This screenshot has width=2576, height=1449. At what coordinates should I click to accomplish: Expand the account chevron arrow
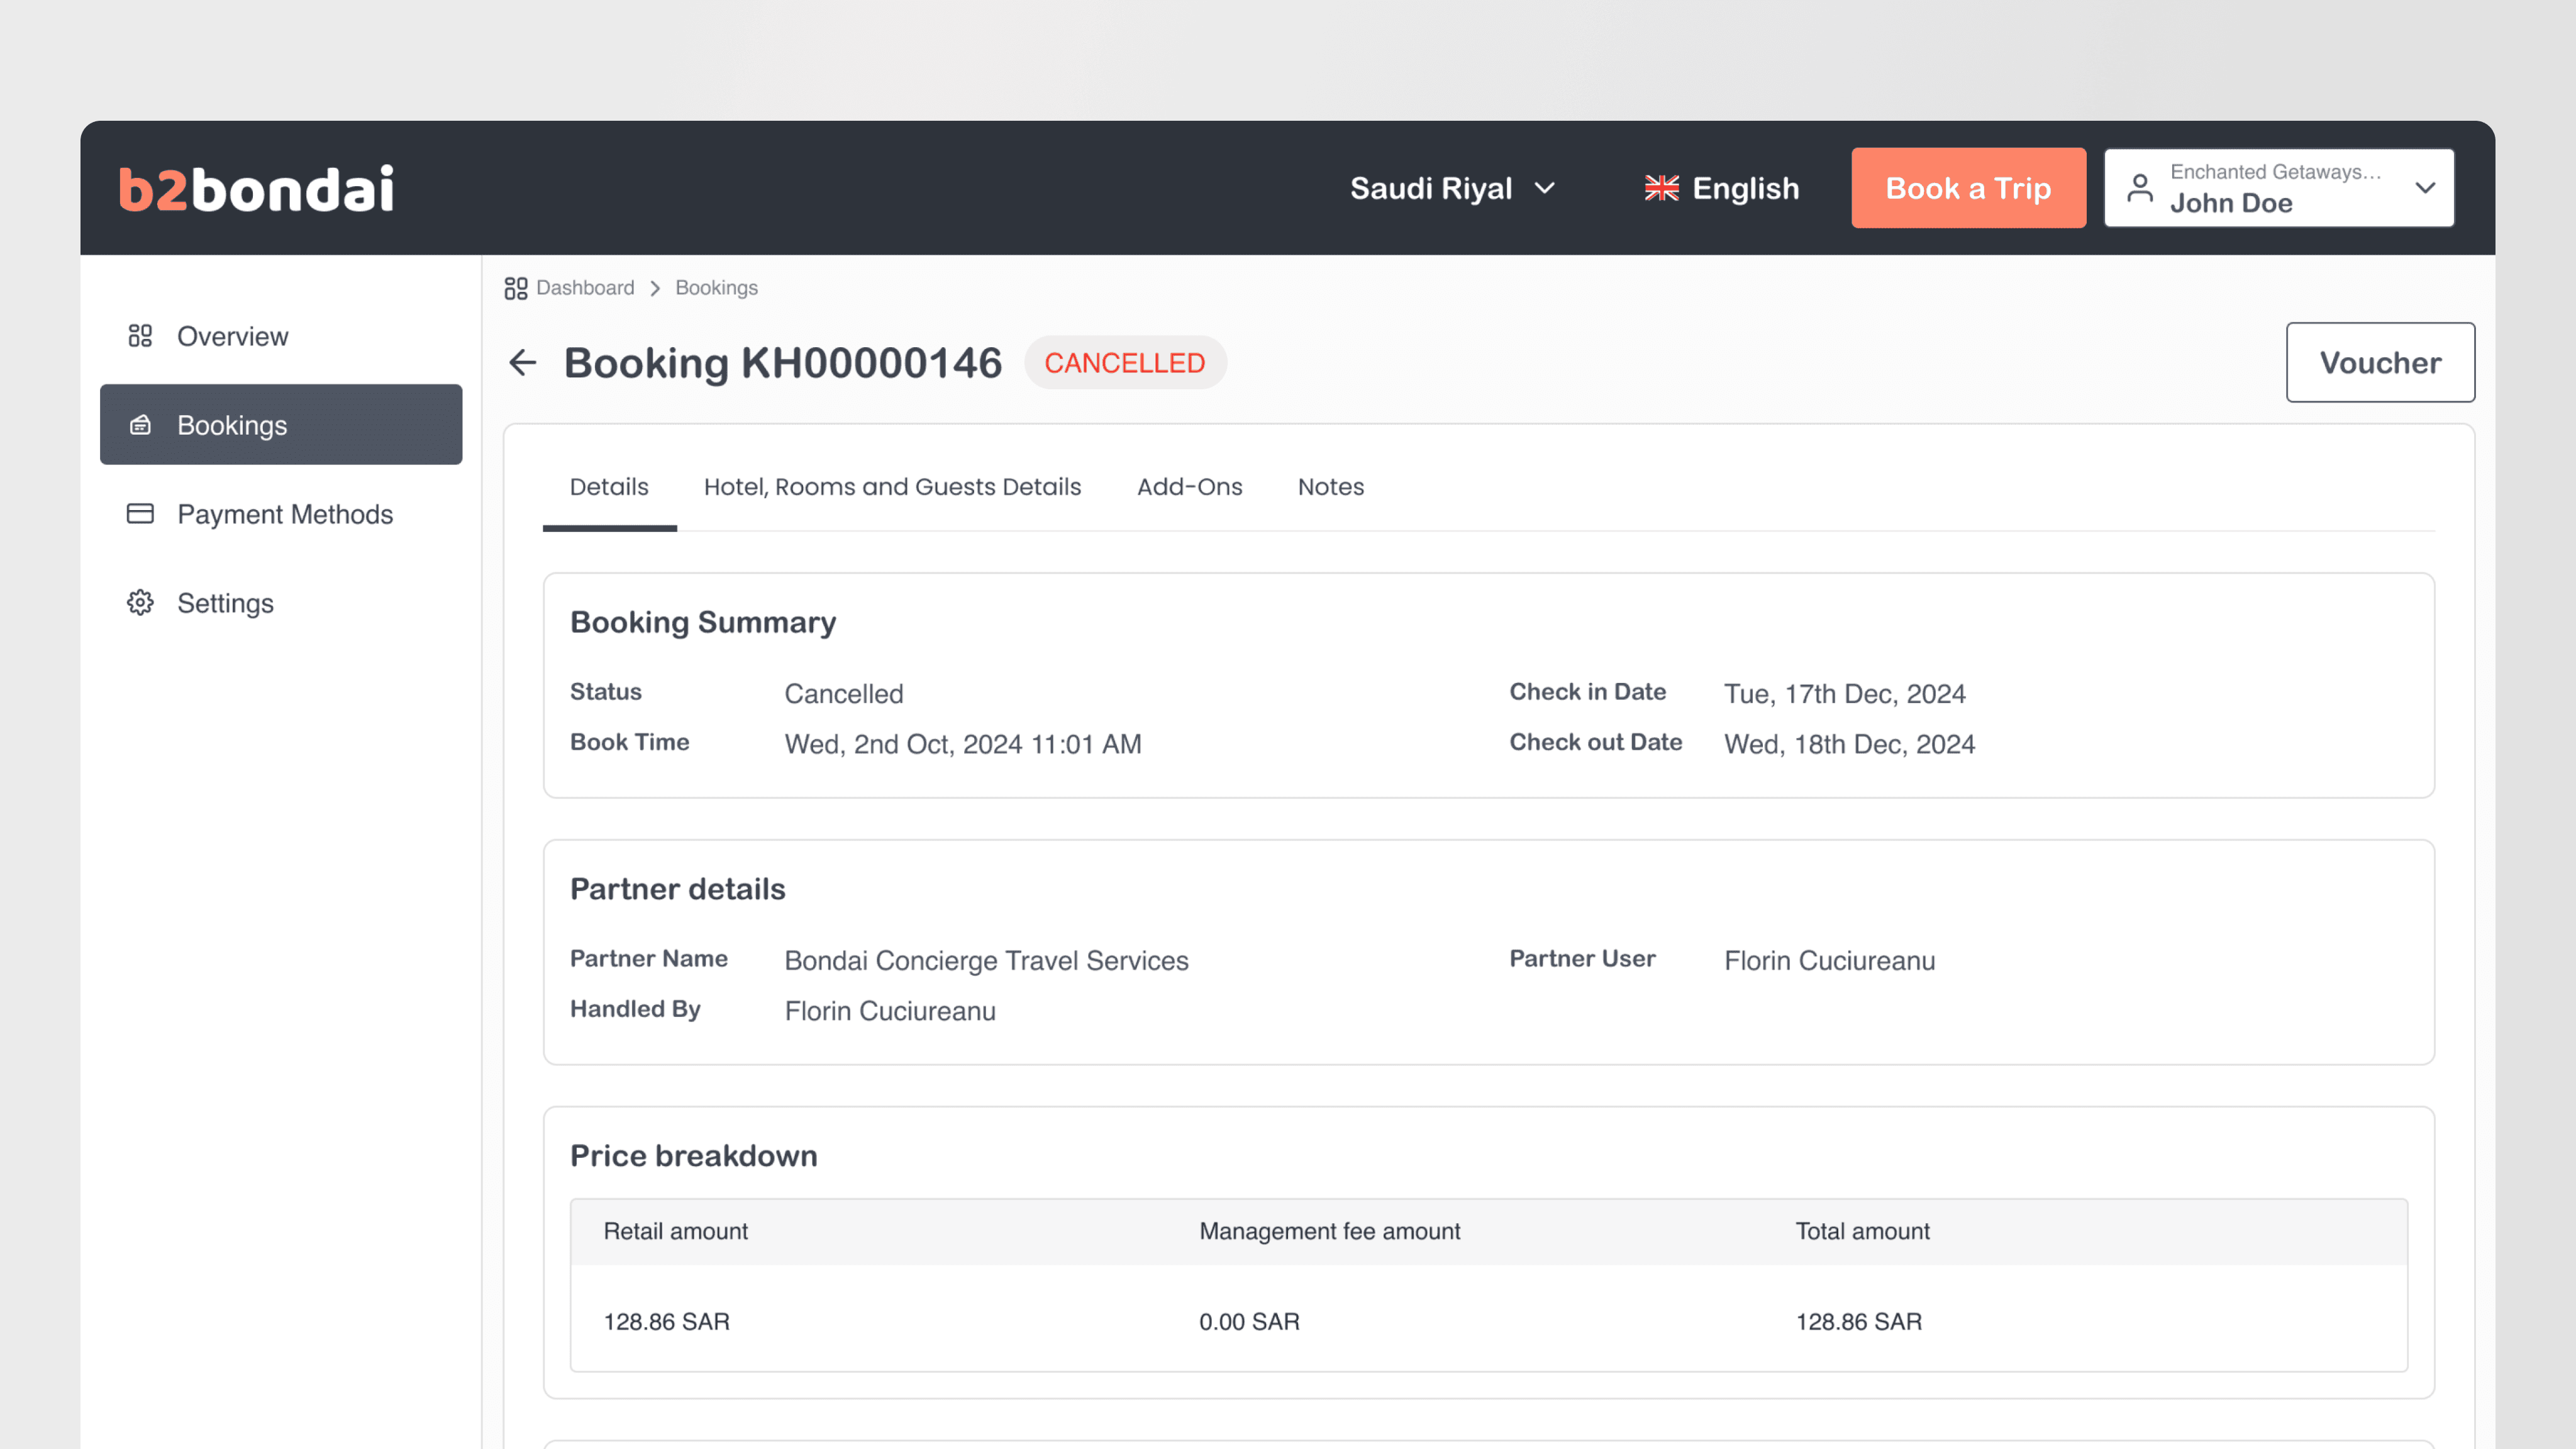coord(2424,188)
